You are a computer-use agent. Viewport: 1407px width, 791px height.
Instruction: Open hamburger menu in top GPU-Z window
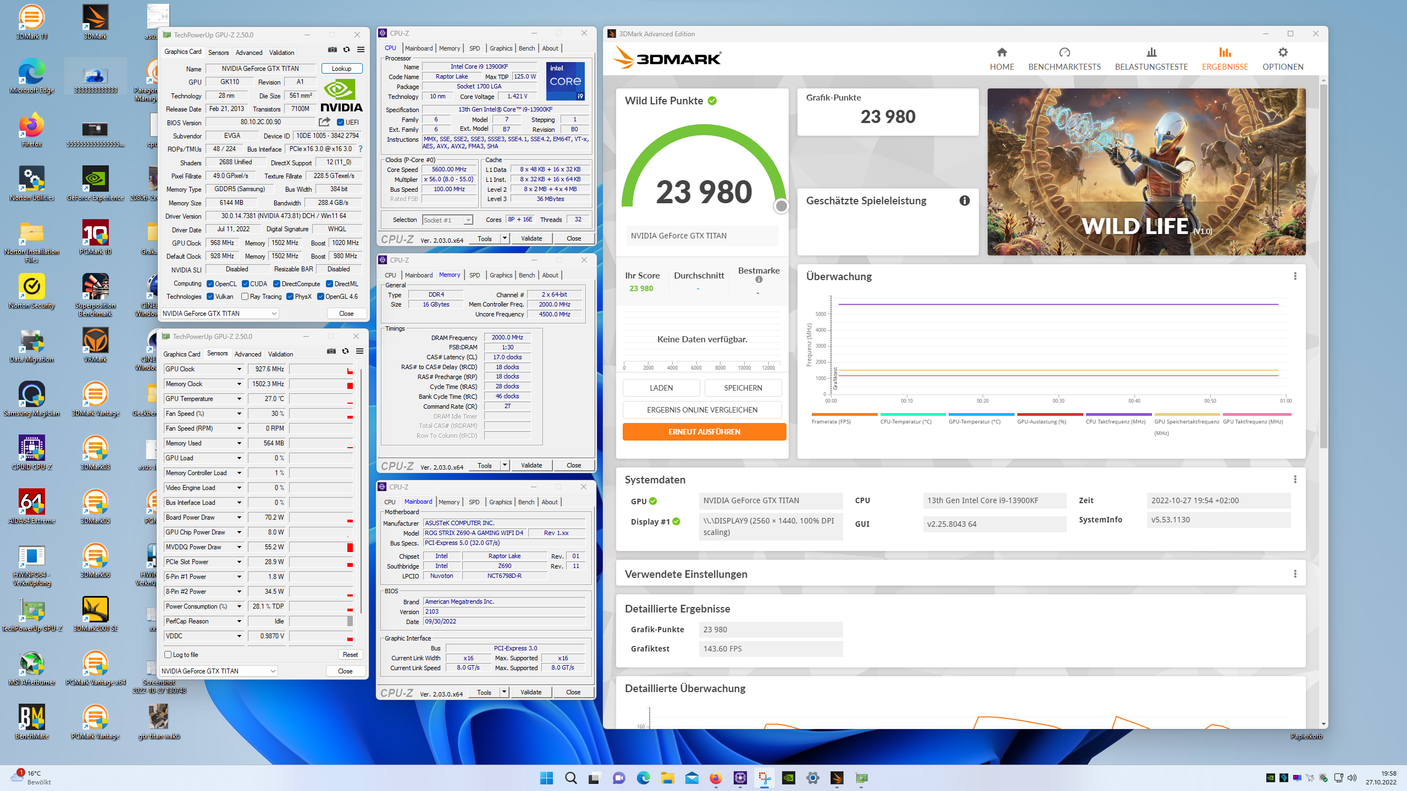point(361,49)
